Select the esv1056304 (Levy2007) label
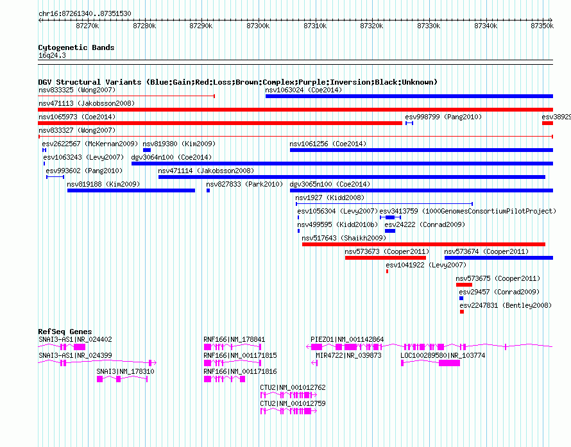Image resolution: width=571 pixels, height=447 pixels. (337, 211)
